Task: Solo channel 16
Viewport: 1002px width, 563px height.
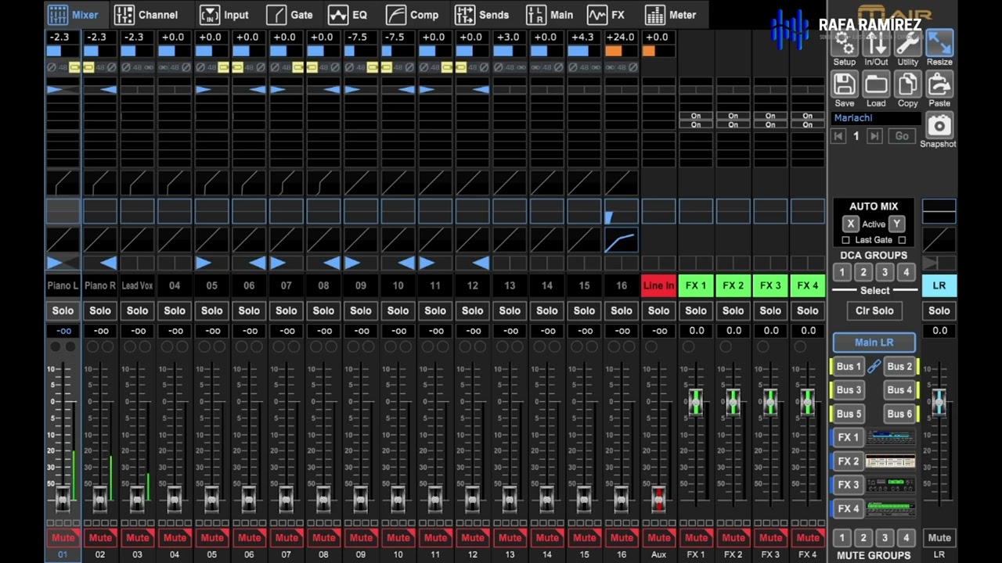Action: click(x=622, y=310)
